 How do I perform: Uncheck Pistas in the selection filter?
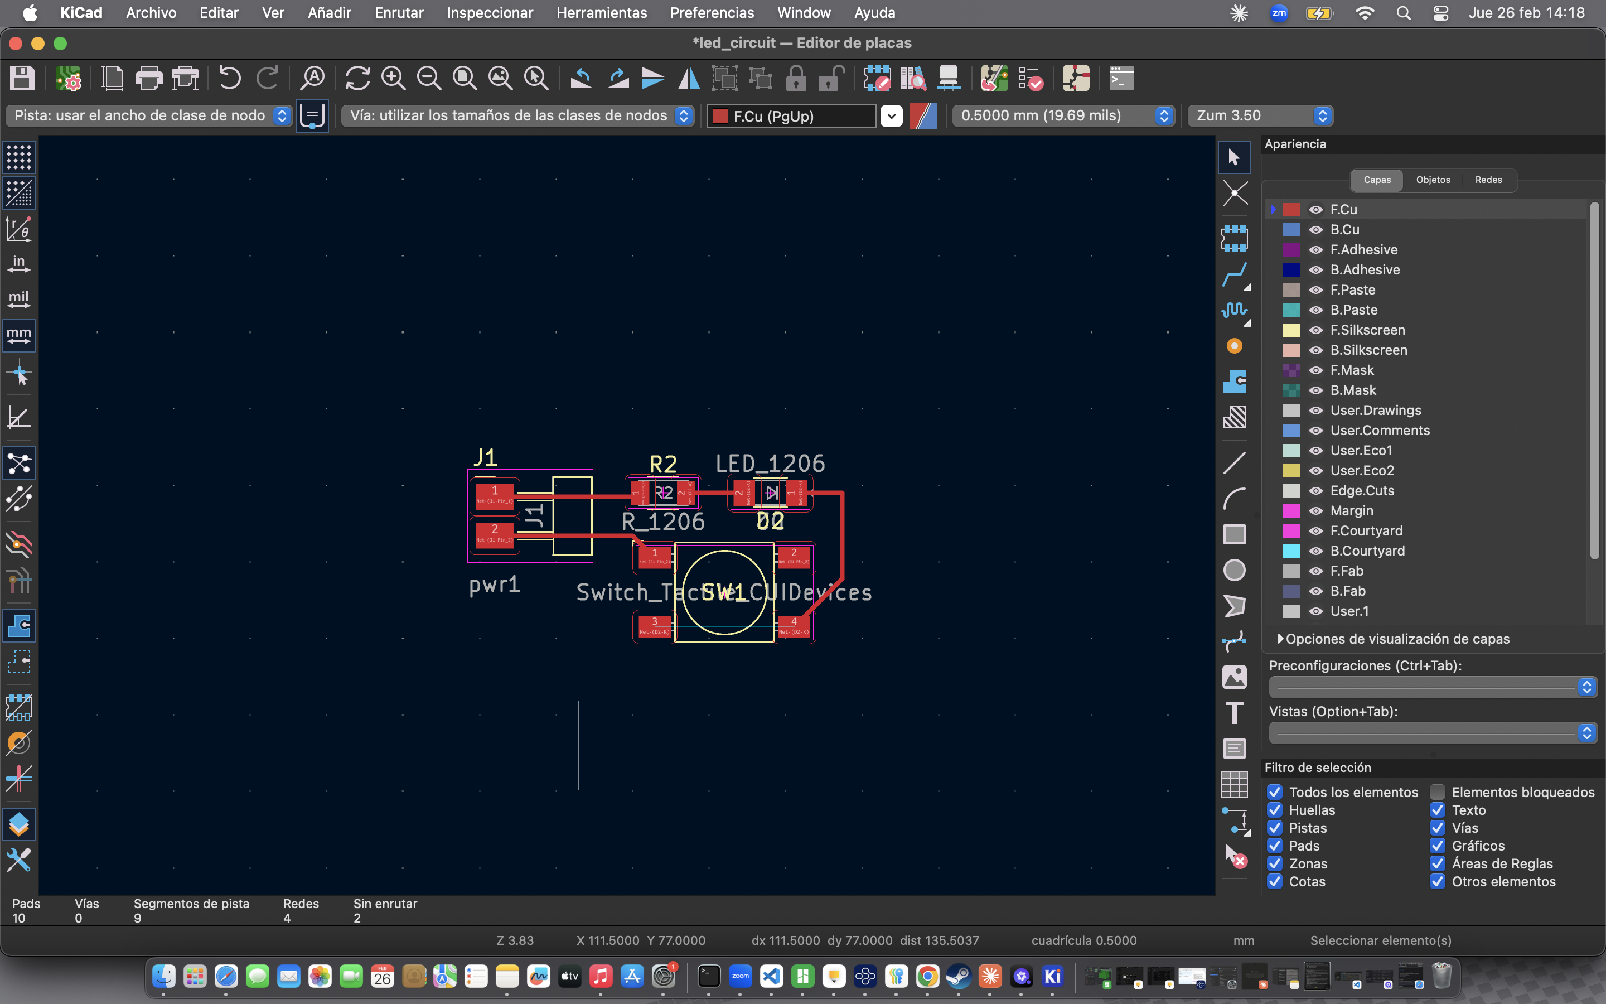pos(1275,828)
